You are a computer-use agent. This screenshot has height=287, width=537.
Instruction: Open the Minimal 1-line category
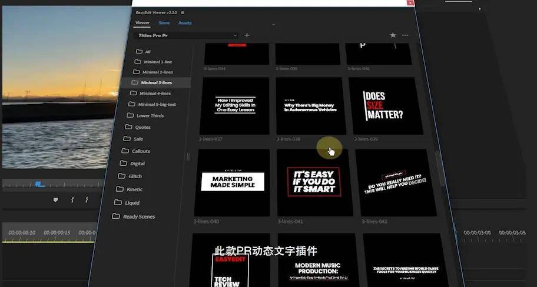click(153, 62)
